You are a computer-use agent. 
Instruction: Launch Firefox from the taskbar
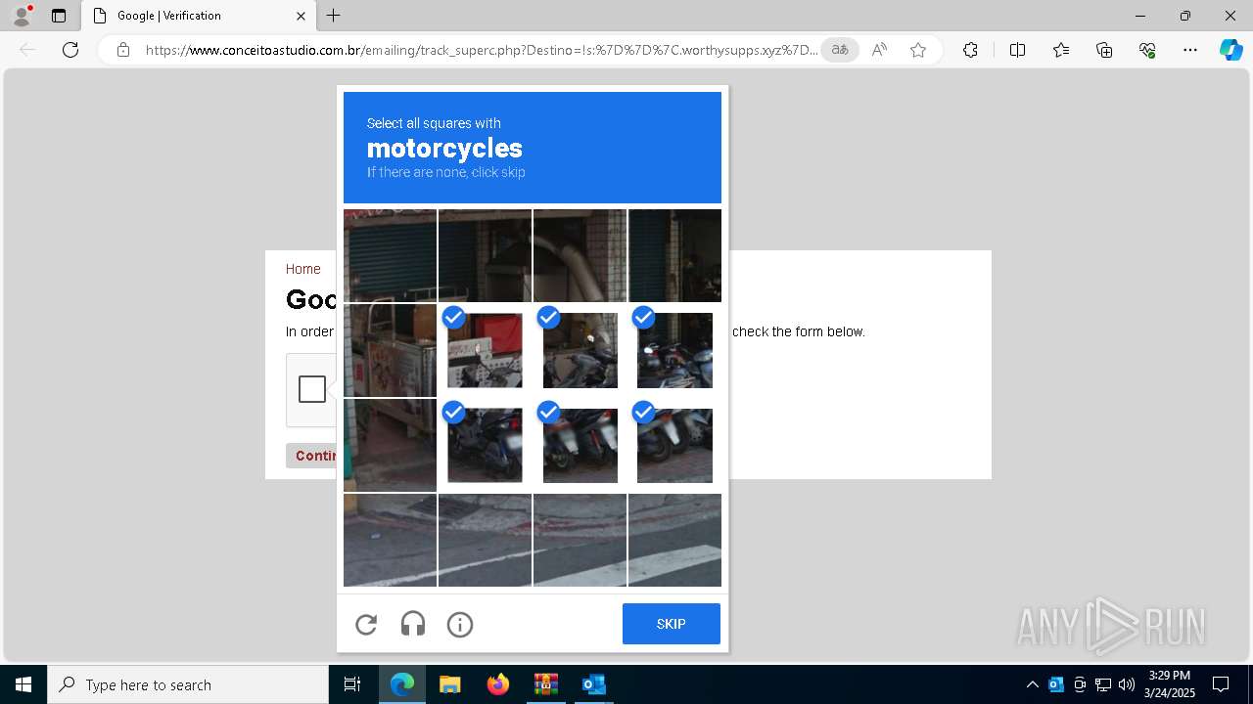pyautogui.click(x=498, y=684)
